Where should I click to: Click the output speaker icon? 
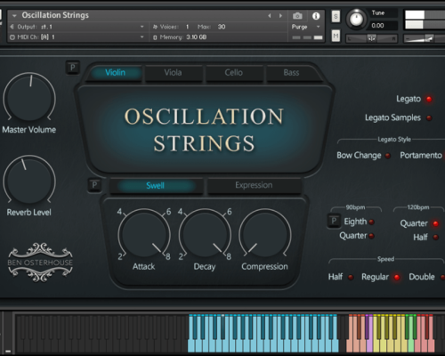click(x=12, y=27)
